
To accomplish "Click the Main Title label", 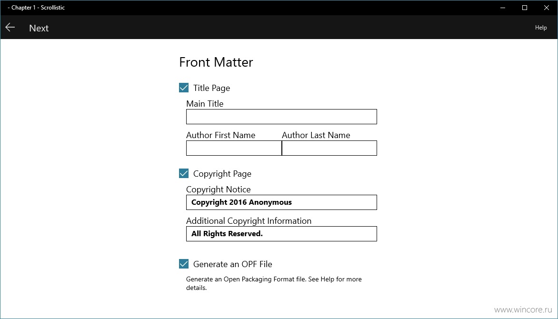I will pyautogui.click(x=205, y=104).
